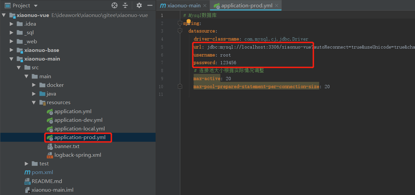Screen dimensions: 415x195
Task: Collapse the xiaonuo-vue root node arrow
Action: click(4, 15)
